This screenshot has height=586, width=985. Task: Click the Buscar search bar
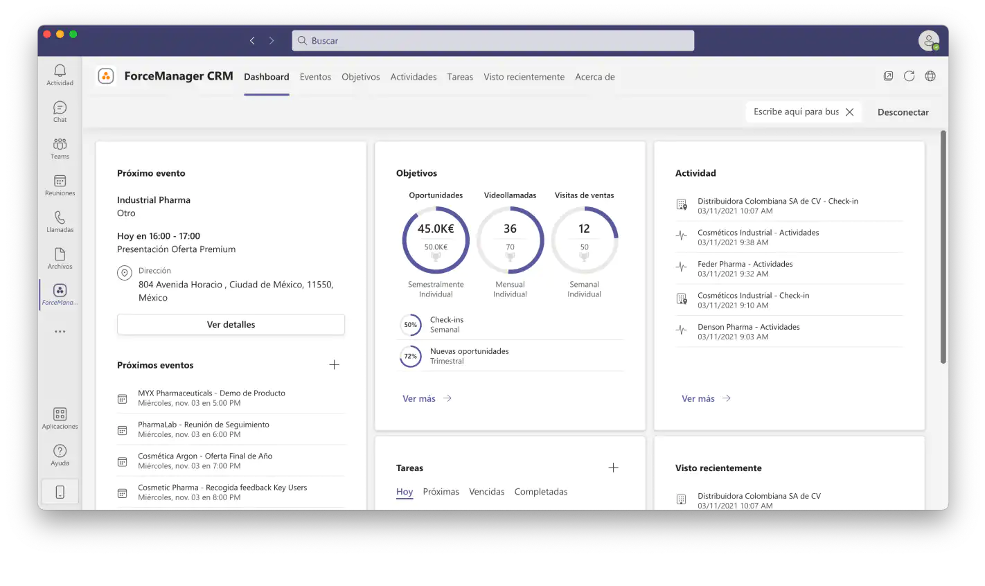click(x=493, y=41)
